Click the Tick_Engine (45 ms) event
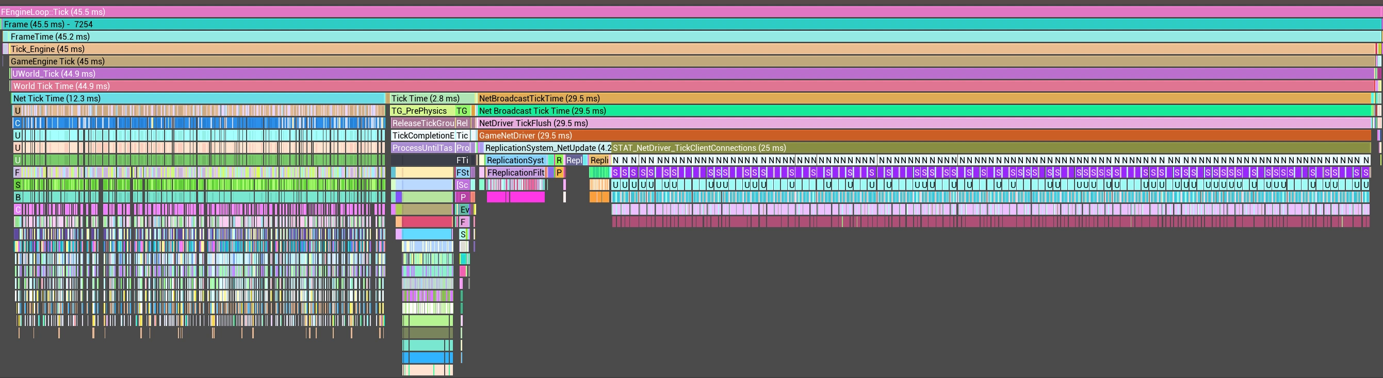 690,49
